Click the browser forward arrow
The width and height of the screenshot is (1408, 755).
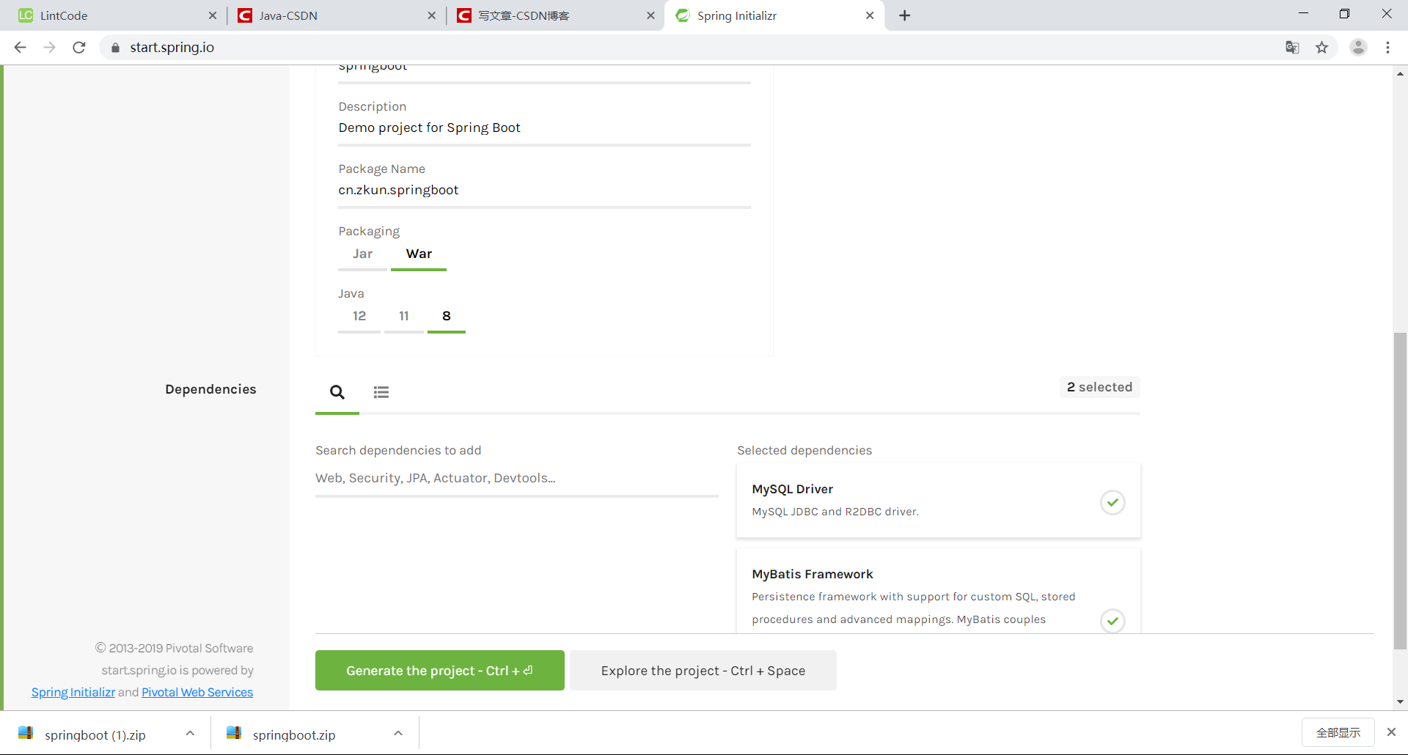click(x=49, y=48)
